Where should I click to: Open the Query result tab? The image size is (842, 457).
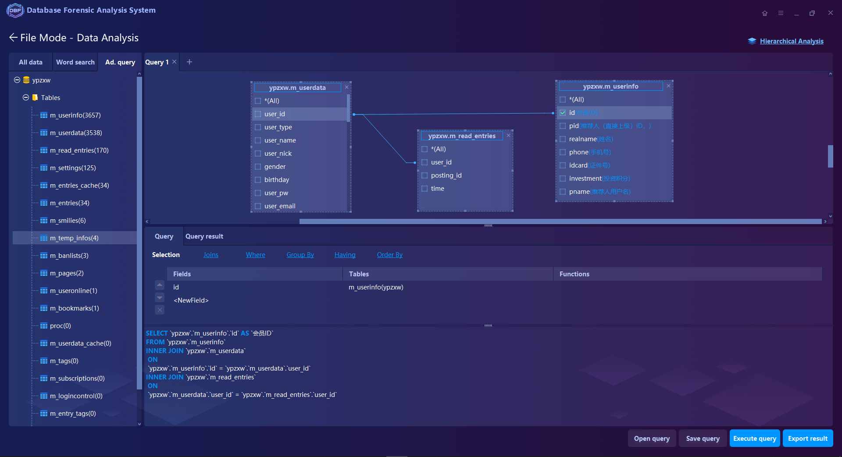tap(204, 236)
